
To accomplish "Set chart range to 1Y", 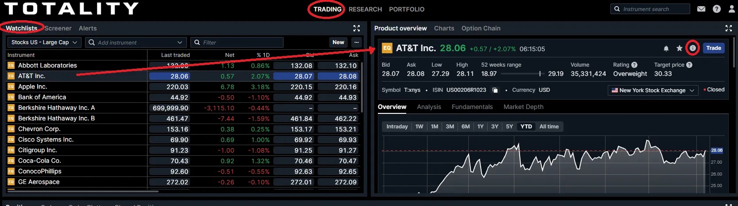I will [x=481, y=127].
